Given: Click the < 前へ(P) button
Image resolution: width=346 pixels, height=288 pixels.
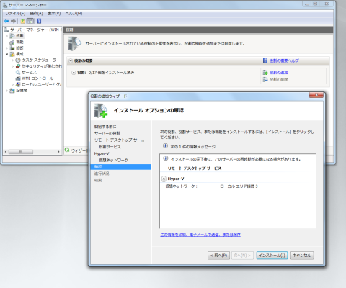Looking at the screenshot, I should click(x=218, y=256).
